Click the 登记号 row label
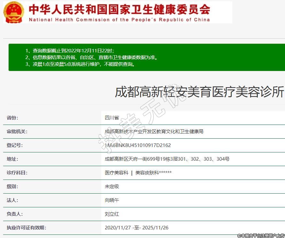 (15, 145)
